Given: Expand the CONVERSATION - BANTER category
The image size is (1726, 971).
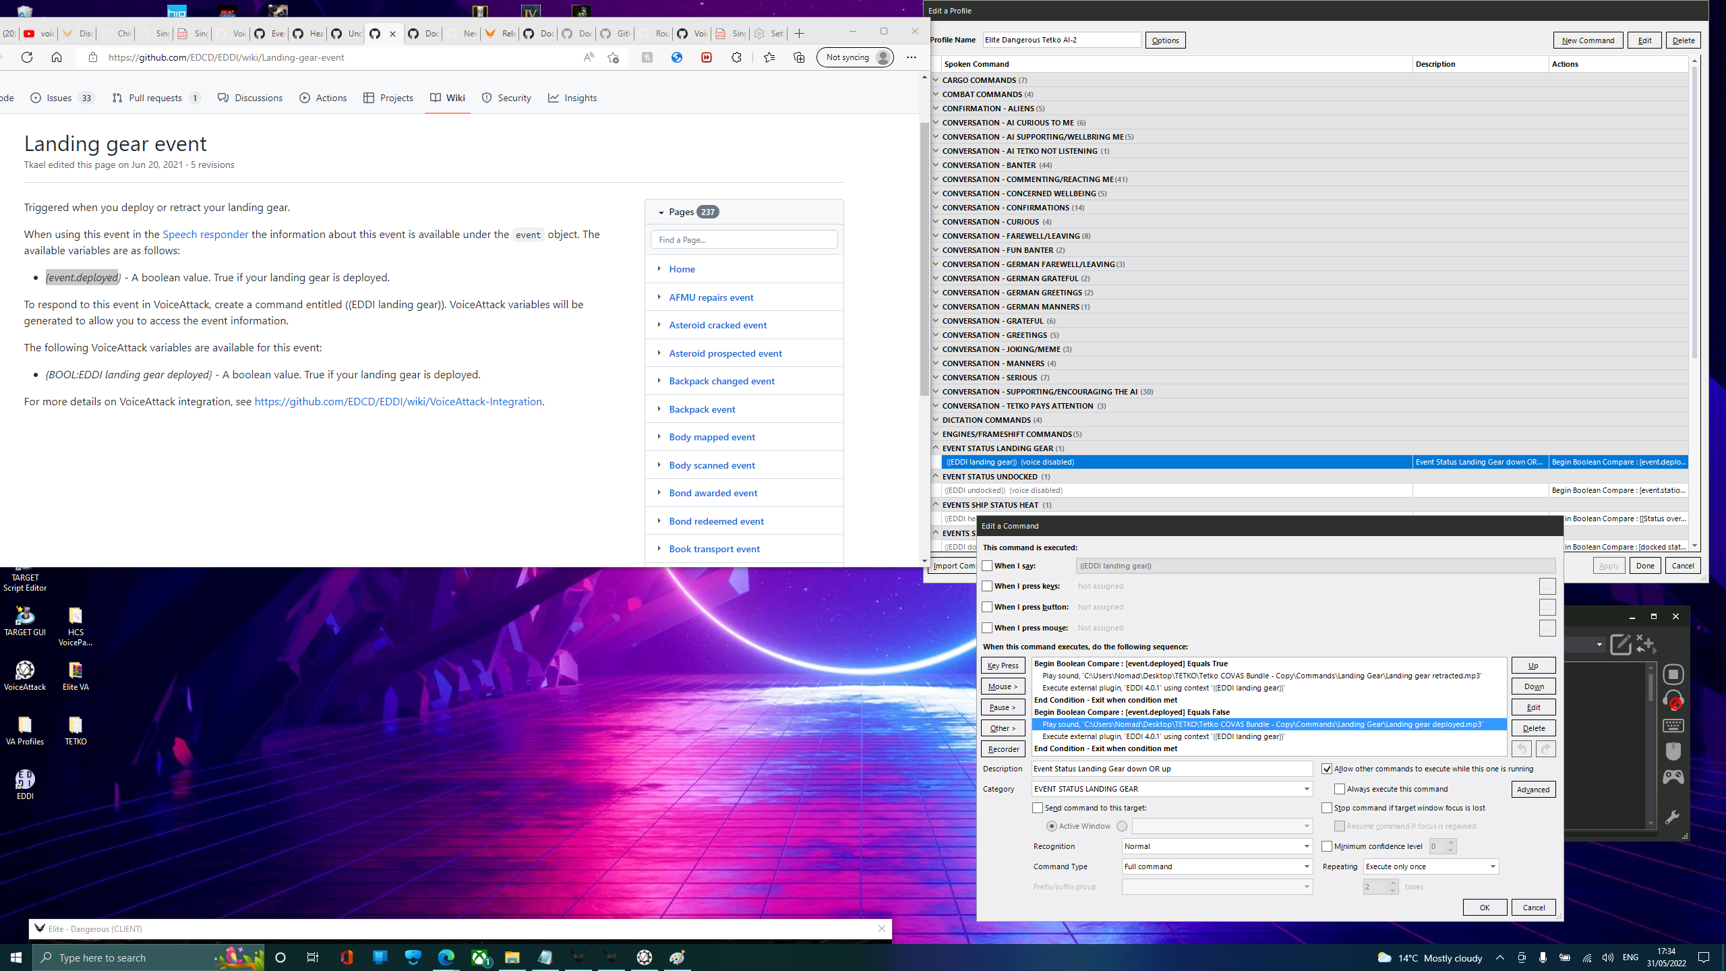Looking at the screenshot, I should pos(936,165).
